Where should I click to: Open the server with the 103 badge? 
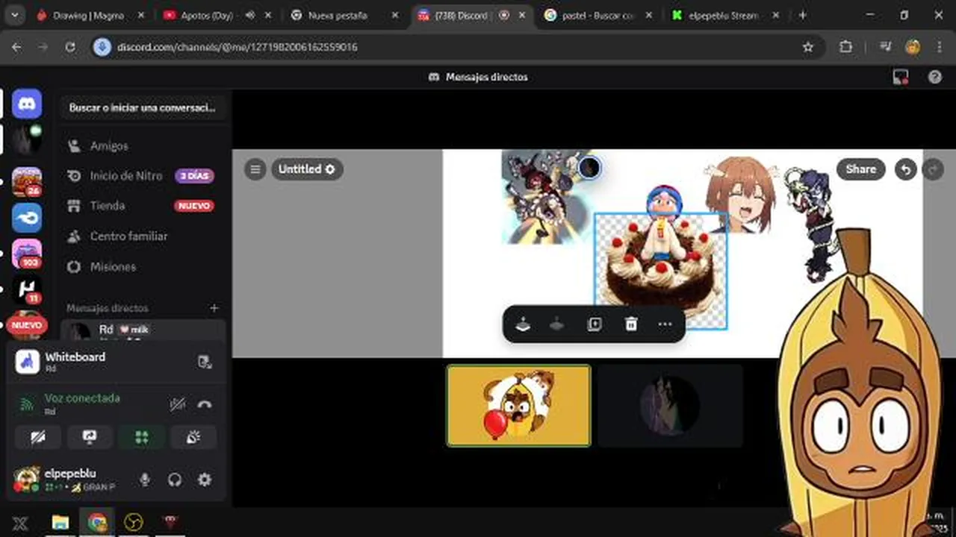27,254
